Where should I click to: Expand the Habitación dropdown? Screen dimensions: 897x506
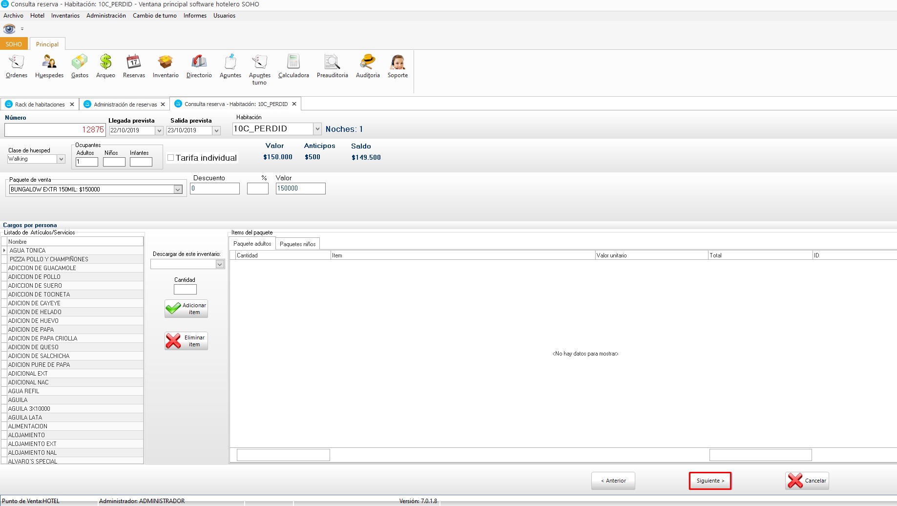[x=317, y=129]
